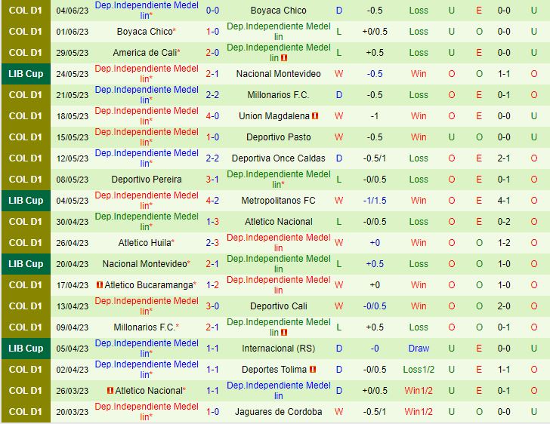
Task: Click LIB Cup label for 04/05/23 match
Action: point(26,201)
